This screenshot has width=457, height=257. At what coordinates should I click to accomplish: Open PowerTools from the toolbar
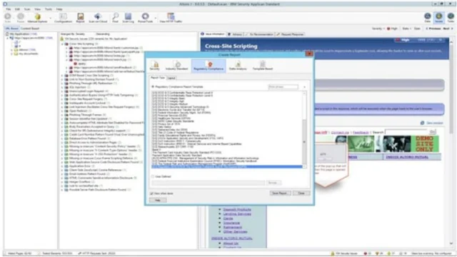pos(145,17)
